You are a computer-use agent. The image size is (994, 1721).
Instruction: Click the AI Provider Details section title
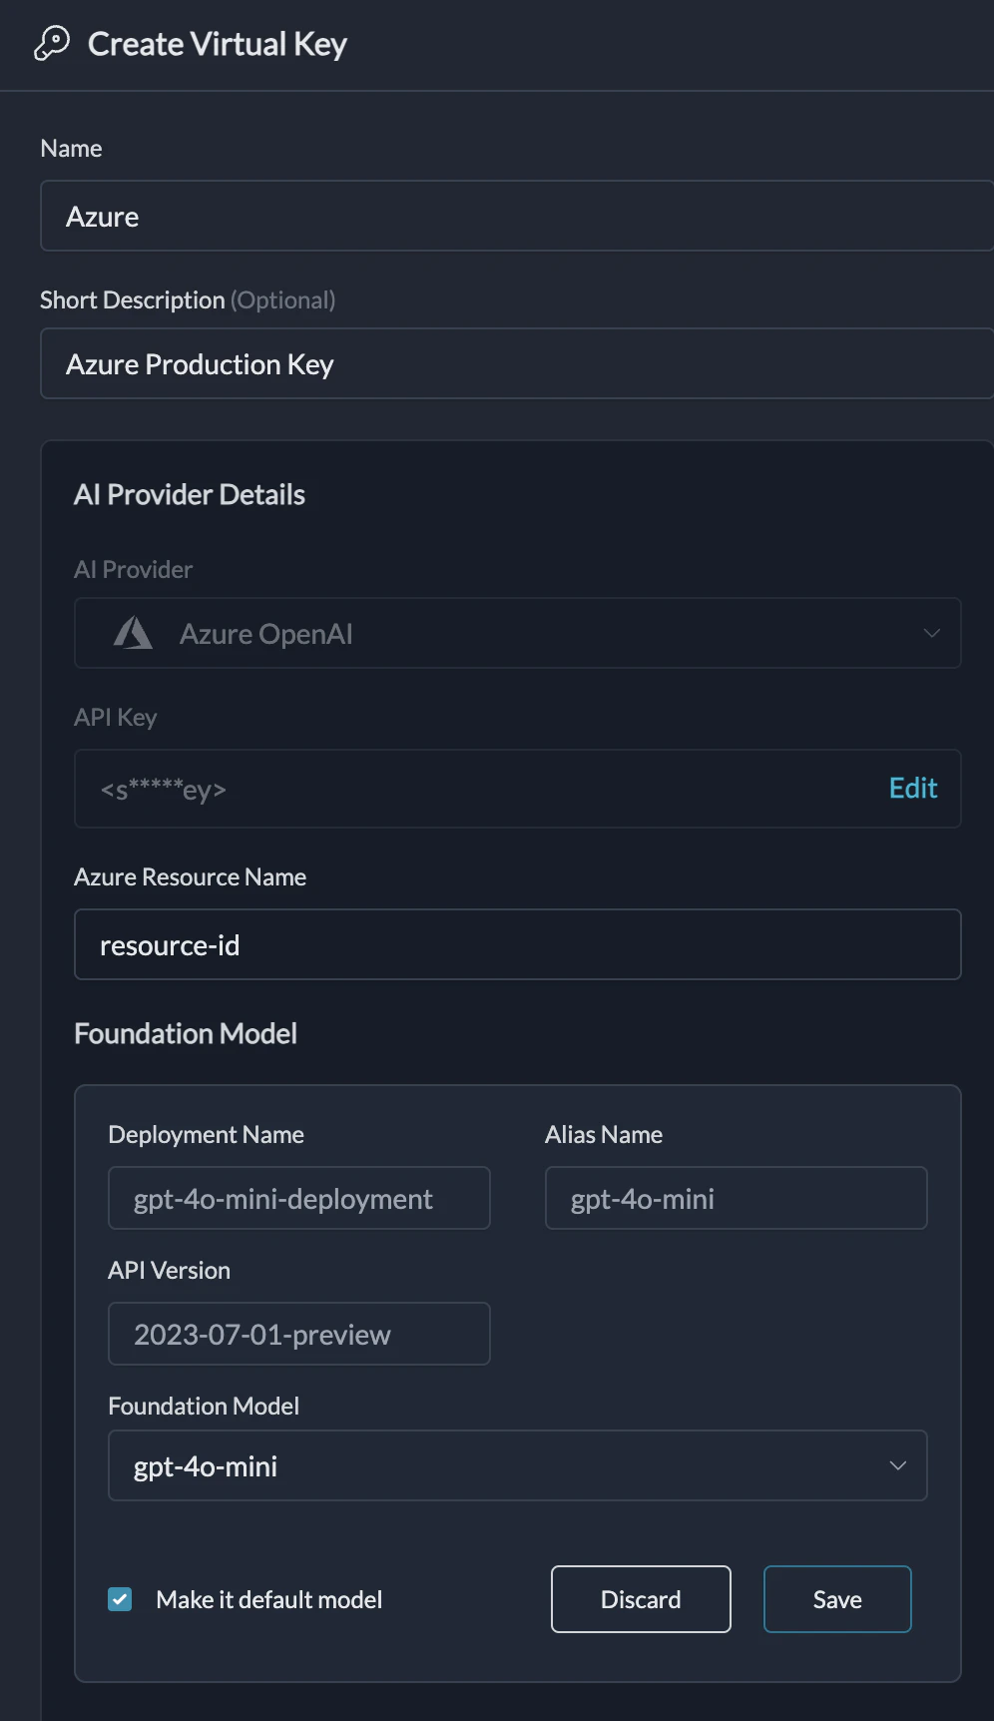click(190, 494)
